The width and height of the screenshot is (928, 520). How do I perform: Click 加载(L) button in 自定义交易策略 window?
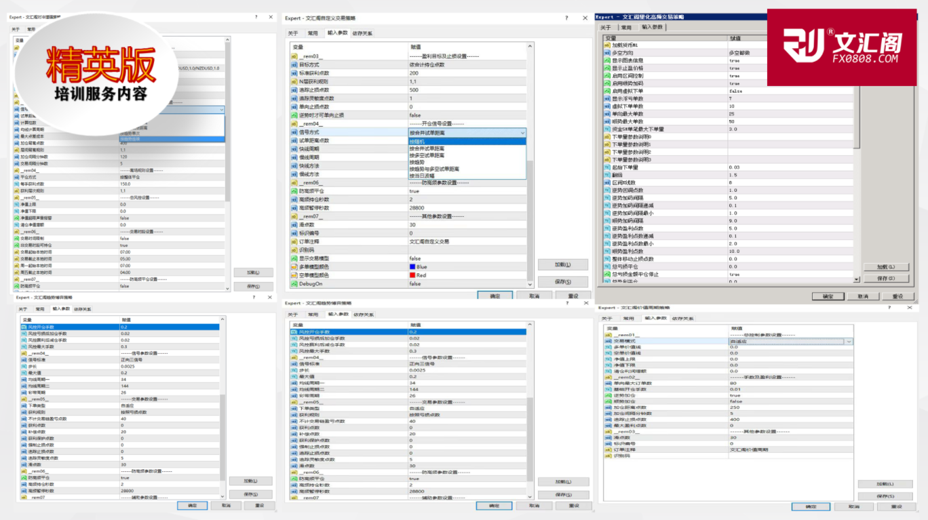coord(563,264)
